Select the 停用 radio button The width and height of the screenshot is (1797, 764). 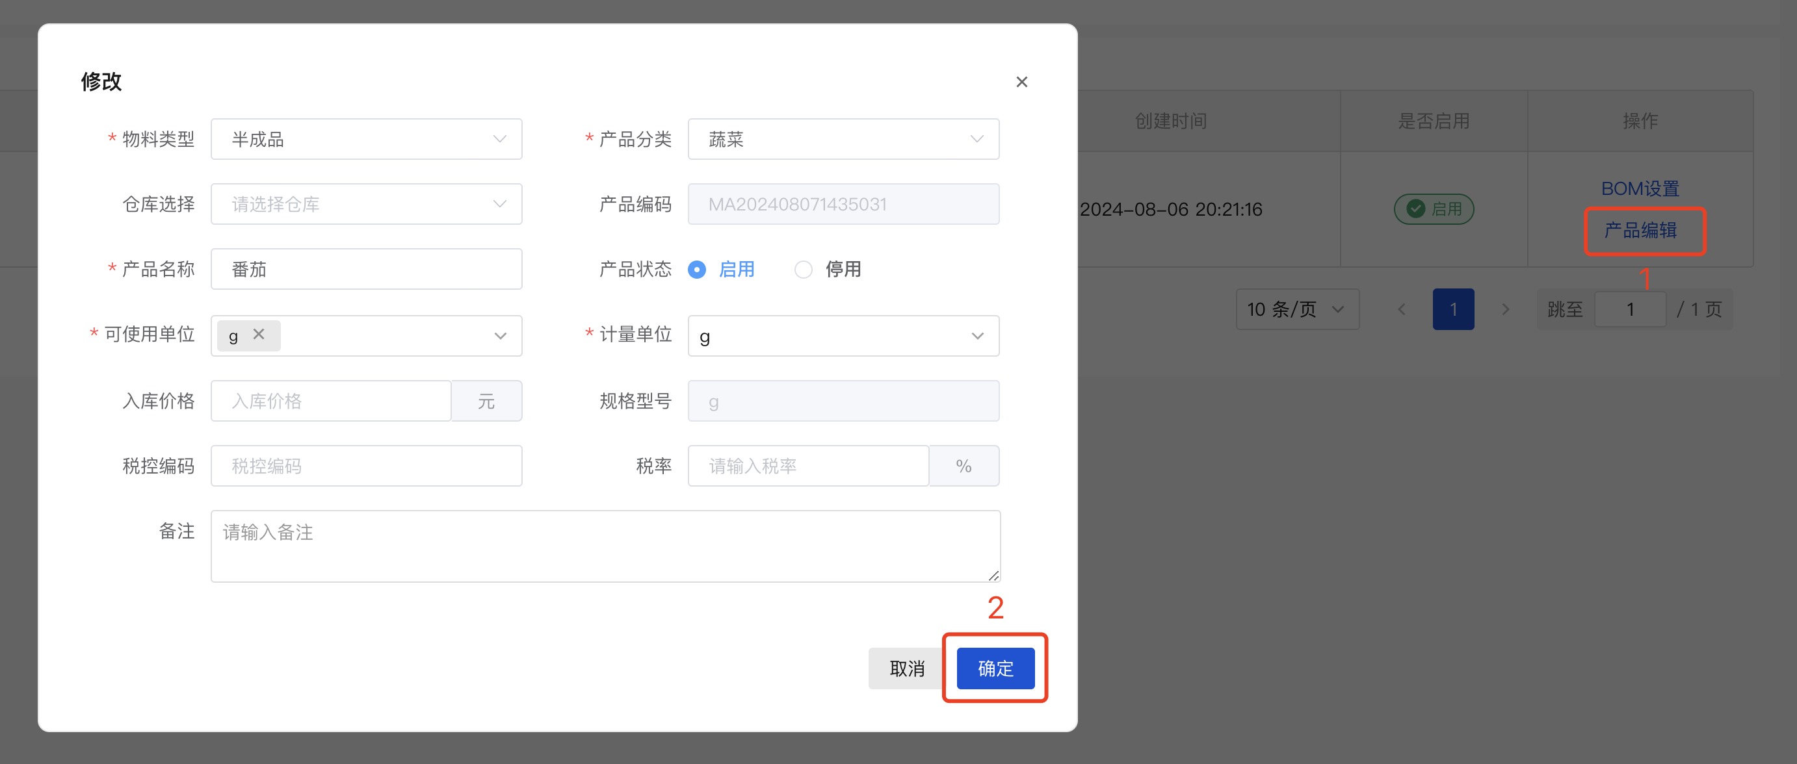coord(803,269)
